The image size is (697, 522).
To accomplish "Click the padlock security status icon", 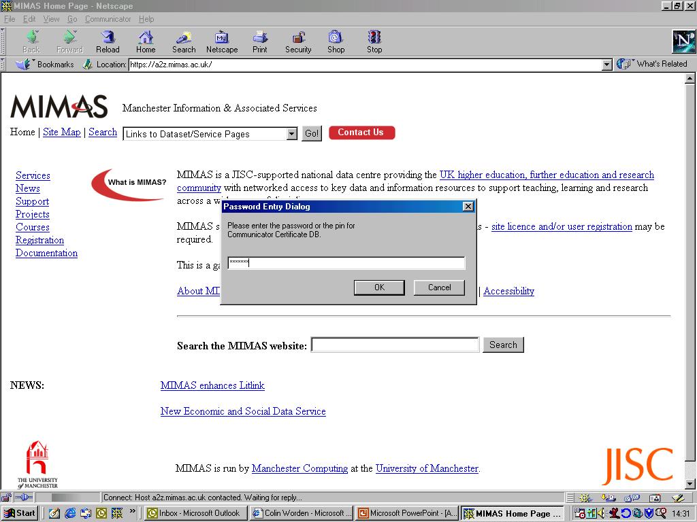I will [x=6, y=498].
